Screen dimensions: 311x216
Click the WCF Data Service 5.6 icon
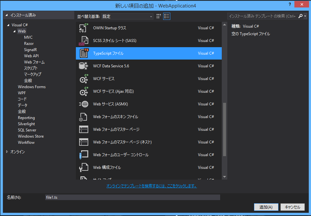coord(83,66)
